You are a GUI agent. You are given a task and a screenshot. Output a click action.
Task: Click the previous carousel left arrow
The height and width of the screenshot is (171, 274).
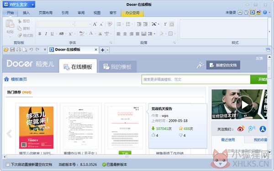coord(9,134)
